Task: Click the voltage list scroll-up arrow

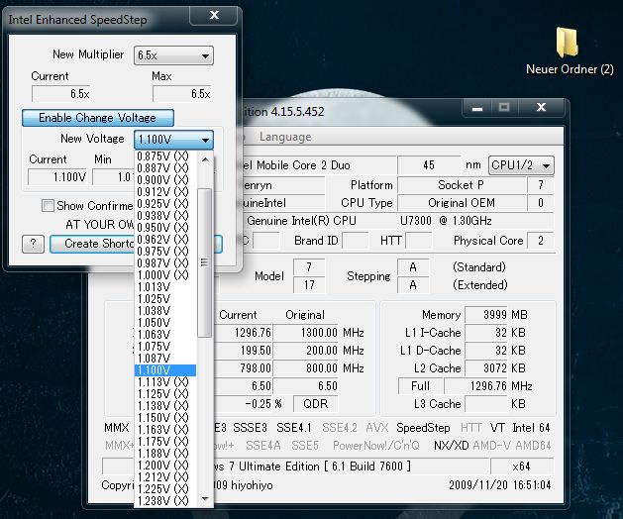Action: [x=205, y=159]
